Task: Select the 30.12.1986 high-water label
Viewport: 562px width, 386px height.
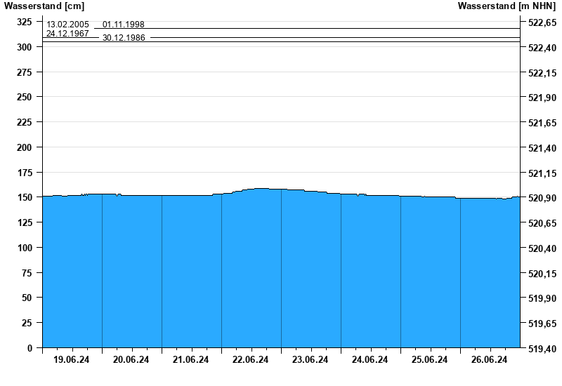Action: [124, 38]
